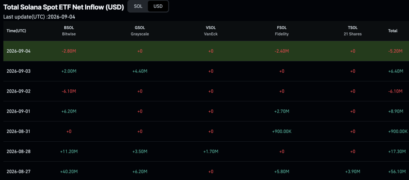Screen dimensions: 409x180
Task: Click the FSOL Fidelity column header
Action: pyautogui.click(x=282, y=31)
